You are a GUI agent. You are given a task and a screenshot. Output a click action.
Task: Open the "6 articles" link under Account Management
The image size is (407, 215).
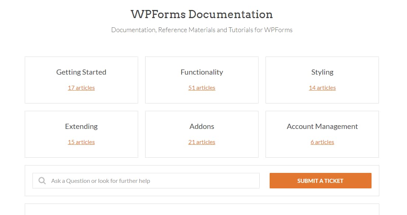[x=322, y=142]
